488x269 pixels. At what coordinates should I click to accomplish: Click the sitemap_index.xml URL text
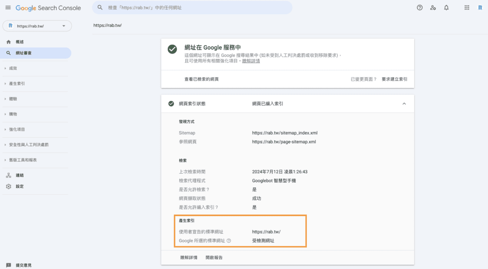(285, 133)
